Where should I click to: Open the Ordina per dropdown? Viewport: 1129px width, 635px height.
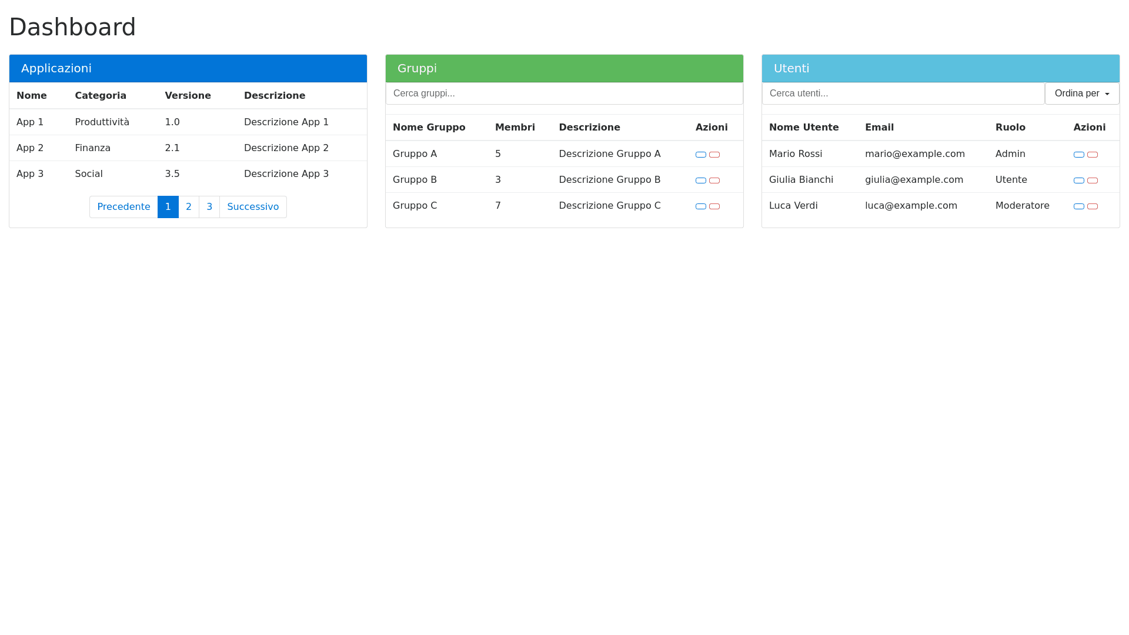tap(1081, 93)
